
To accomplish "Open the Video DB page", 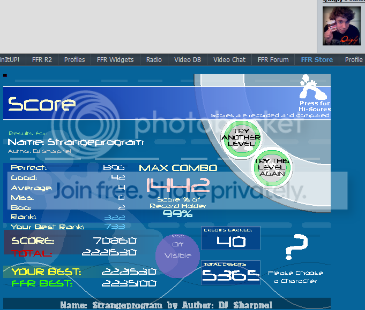I will pos(188,60).
